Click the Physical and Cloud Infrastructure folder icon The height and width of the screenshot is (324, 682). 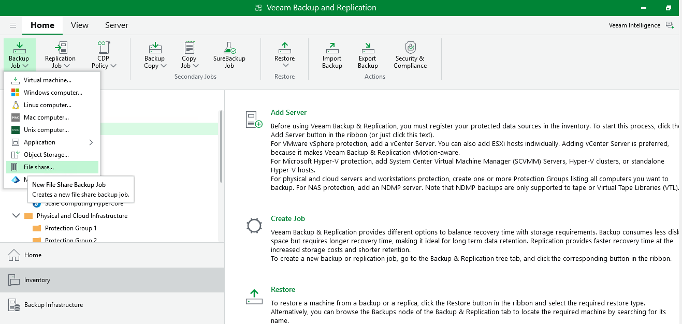(x=28, y=216)
